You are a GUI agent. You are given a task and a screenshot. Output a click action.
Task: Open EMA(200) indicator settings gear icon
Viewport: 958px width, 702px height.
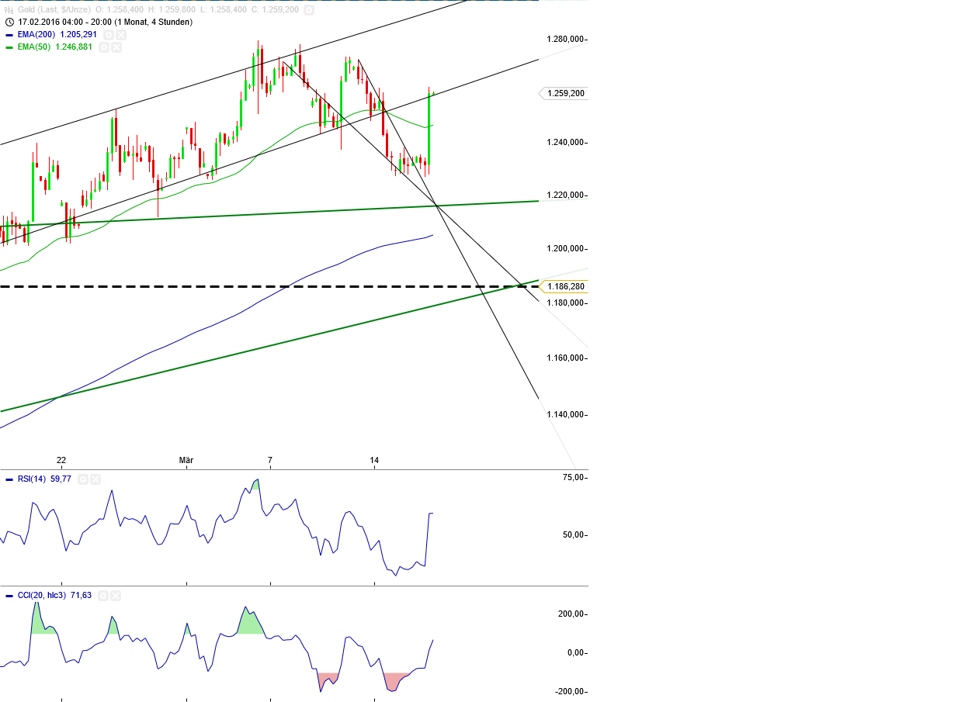pos(107,34)
